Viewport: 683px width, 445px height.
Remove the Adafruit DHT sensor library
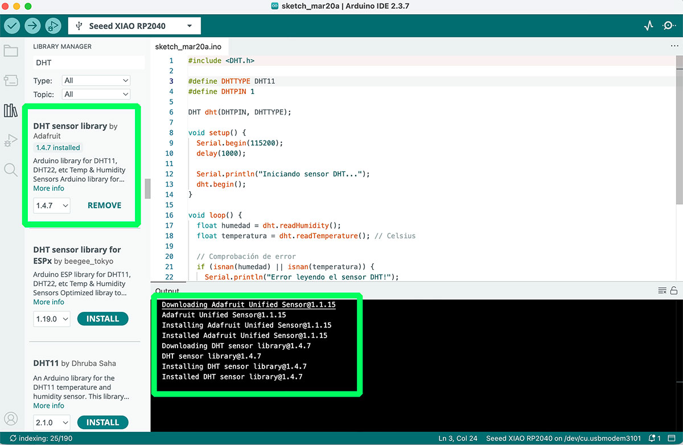pos(104,205)
